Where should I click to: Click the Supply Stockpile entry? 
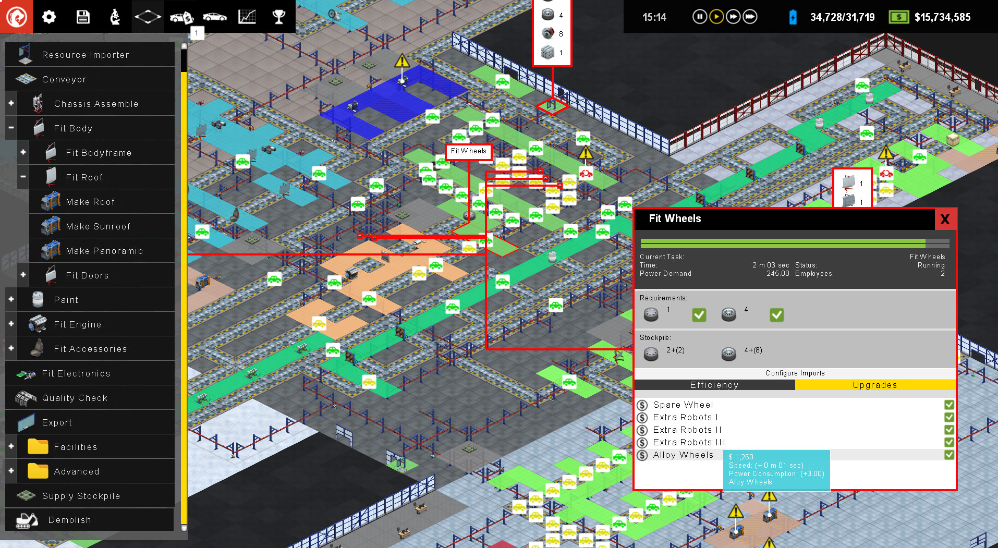81,495
